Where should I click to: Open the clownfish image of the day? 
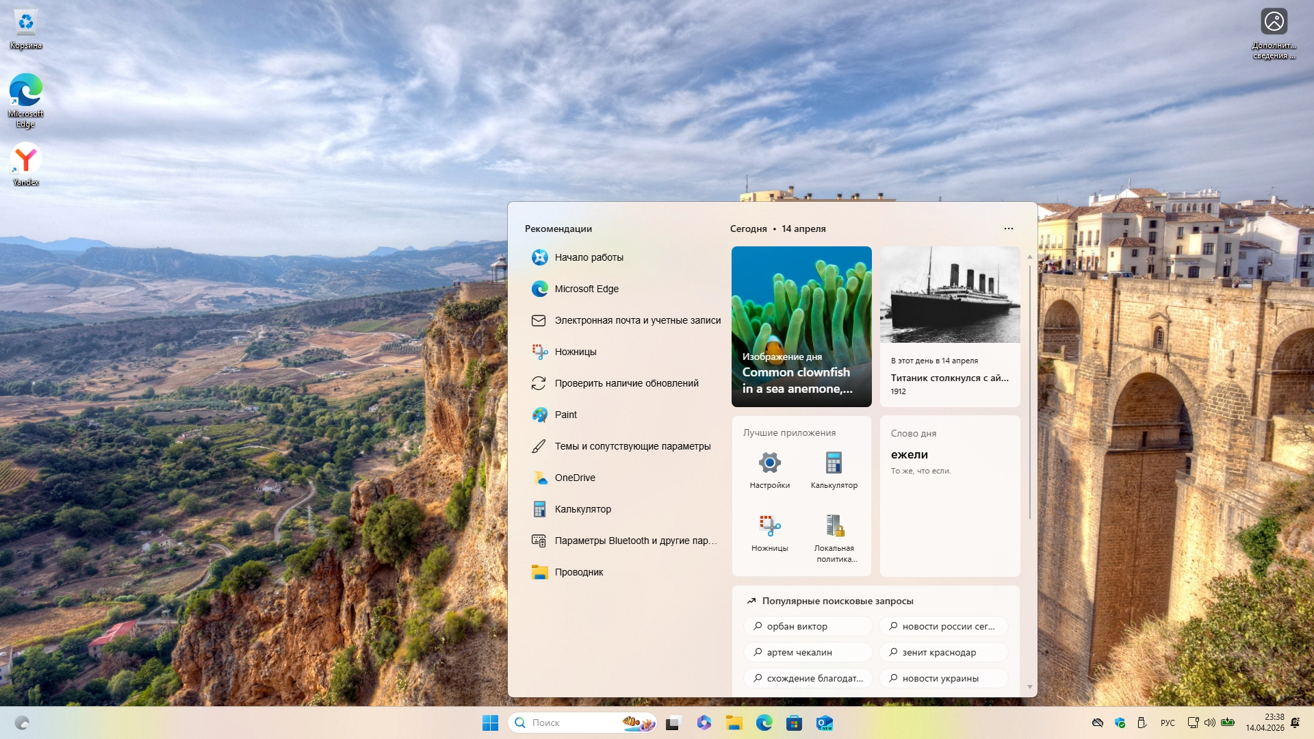pos(801,326)
